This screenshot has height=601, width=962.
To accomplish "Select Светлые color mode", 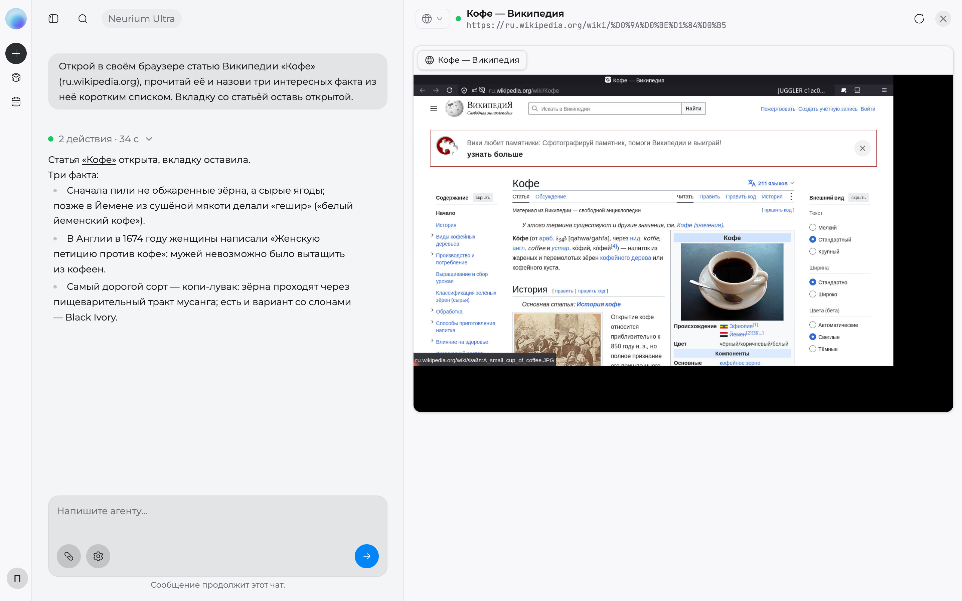I will pos(813,337).
